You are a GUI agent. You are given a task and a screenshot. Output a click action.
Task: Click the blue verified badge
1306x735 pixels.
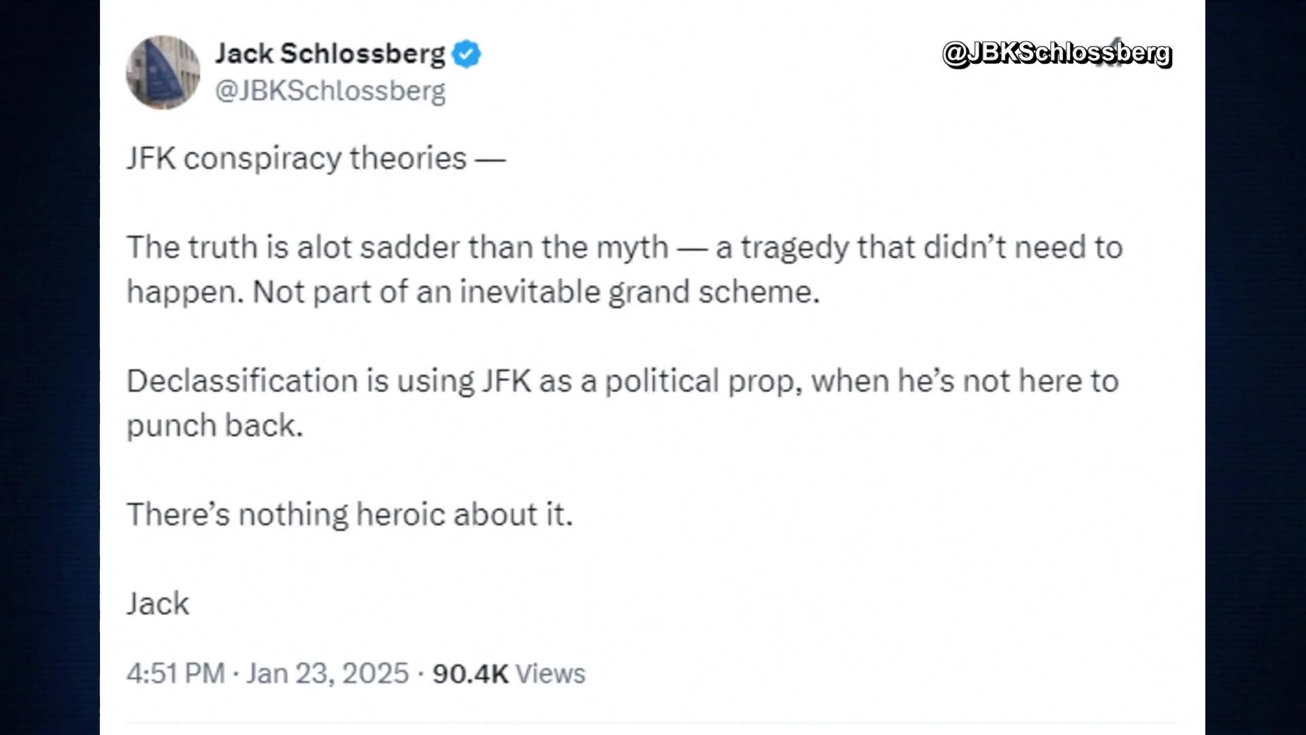467,54
